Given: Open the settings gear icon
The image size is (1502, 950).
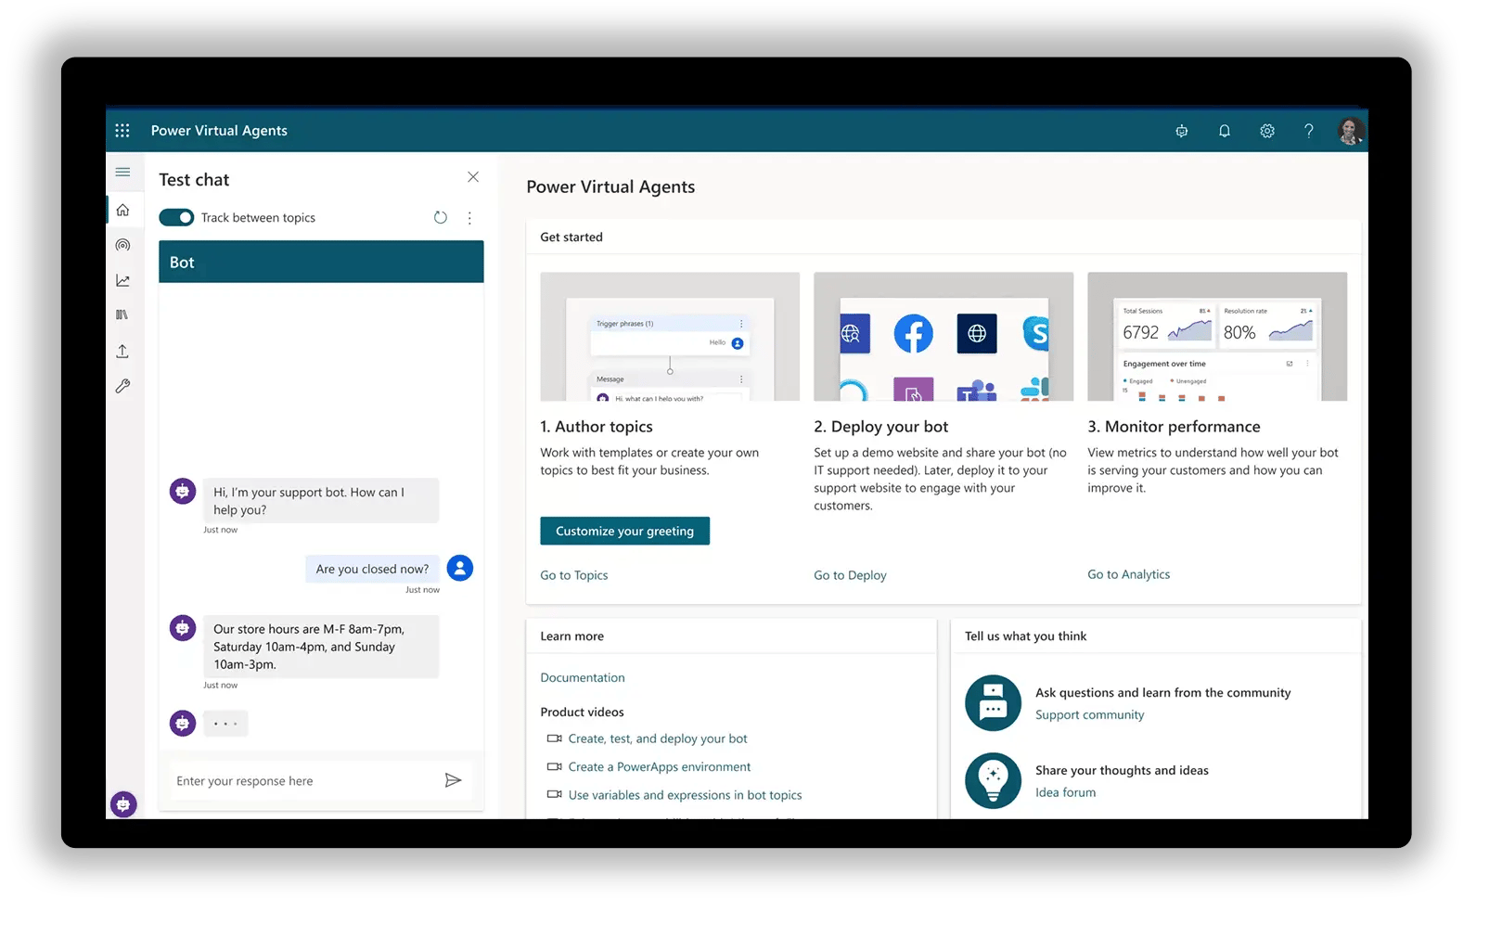Looking at the screenshot, I should (1266, 131).
